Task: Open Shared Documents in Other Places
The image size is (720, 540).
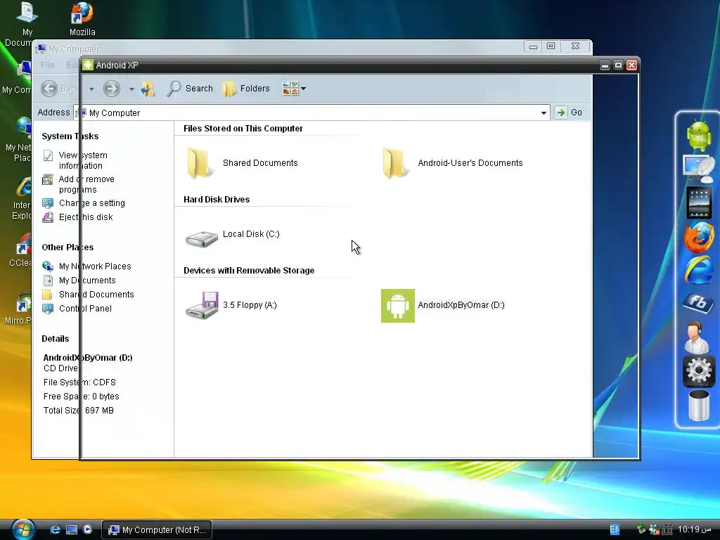Action: click(96, 295)
